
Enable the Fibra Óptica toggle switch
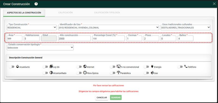coord(79,73)
